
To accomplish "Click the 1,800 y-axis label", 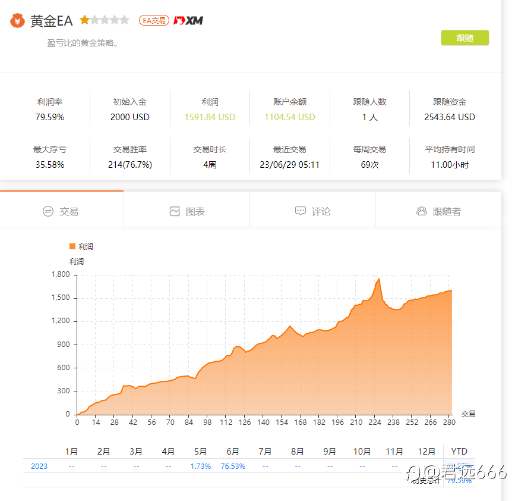I will pyautogui.click(x=61, y=274).
